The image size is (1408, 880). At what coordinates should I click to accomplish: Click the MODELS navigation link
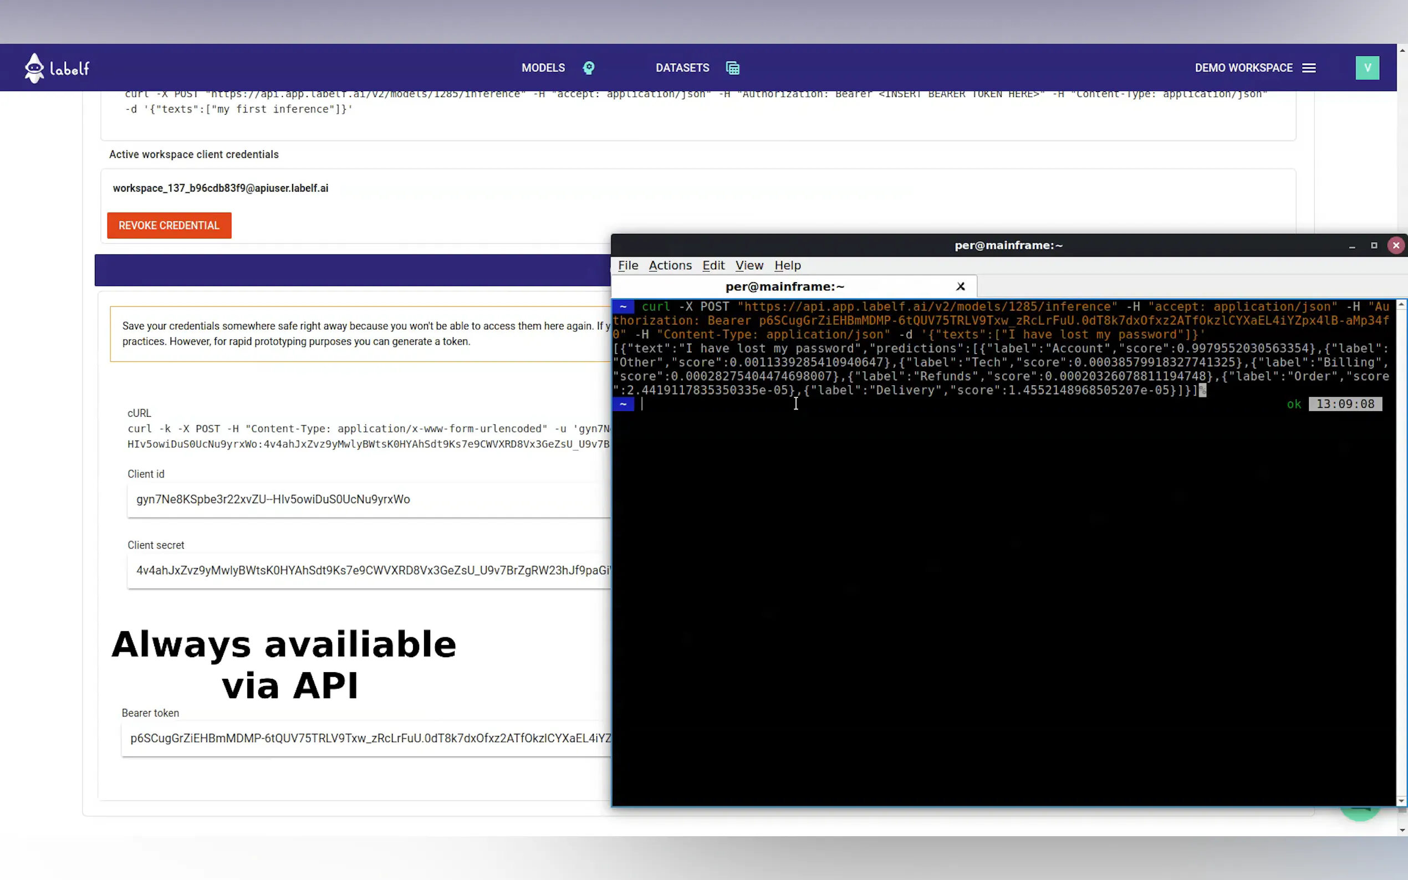[543, 68]
